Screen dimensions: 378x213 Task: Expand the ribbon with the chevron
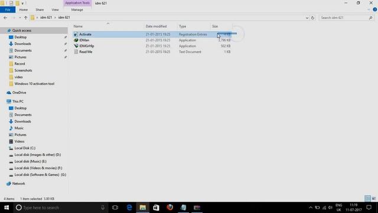369,9
